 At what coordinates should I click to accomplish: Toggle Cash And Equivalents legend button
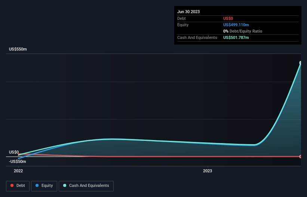point(86,186)
